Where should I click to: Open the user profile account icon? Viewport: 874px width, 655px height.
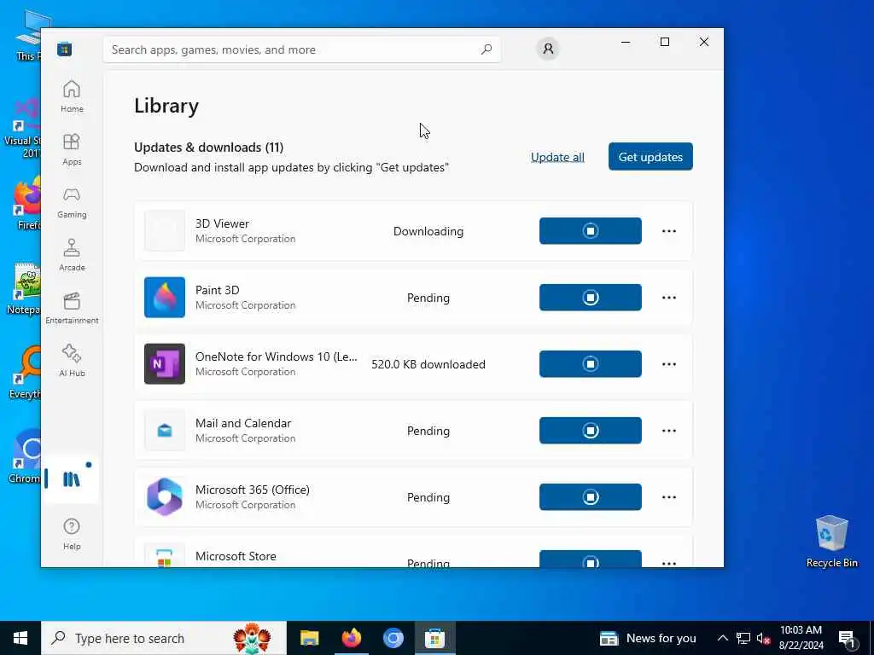pos(548,49)
